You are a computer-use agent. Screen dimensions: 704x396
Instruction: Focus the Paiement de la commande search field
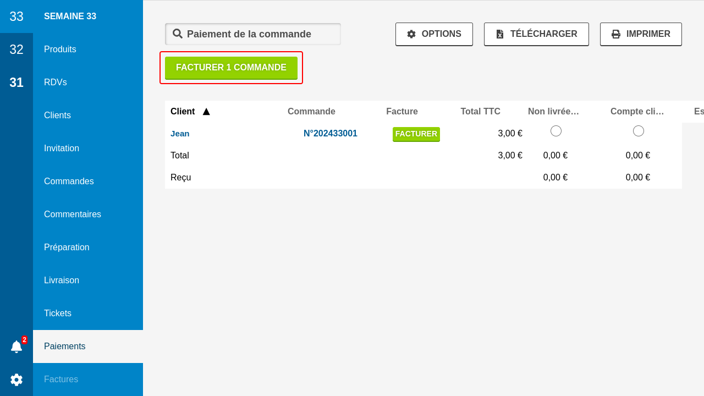[258, 34]
